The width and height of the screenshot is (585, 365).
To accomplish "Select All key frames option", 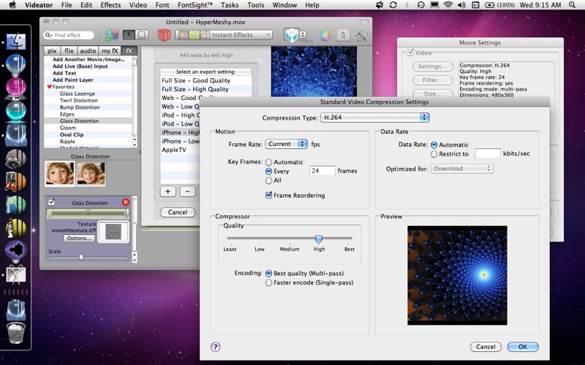I will click(x=268, y=180).
